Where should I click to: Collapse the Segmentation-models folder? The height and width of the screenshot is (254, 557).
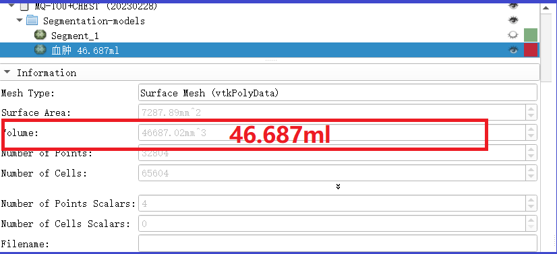[19, 20]
